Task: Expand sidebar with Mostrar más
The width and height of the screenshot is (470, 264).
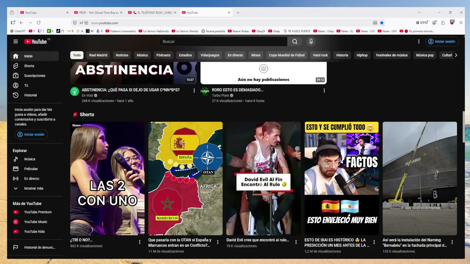Action: point(34,188)
